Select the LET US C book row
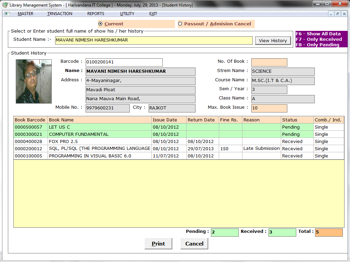The width and height of the screenshot is (350, 262). click(99, 127)
